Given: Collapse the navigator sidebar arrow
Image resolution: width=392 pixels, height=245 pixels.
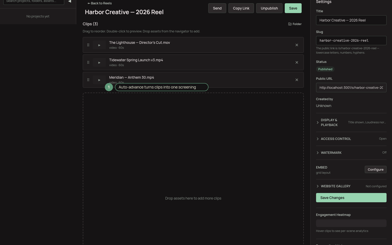Looking at the screenshot, I should 70,1.
